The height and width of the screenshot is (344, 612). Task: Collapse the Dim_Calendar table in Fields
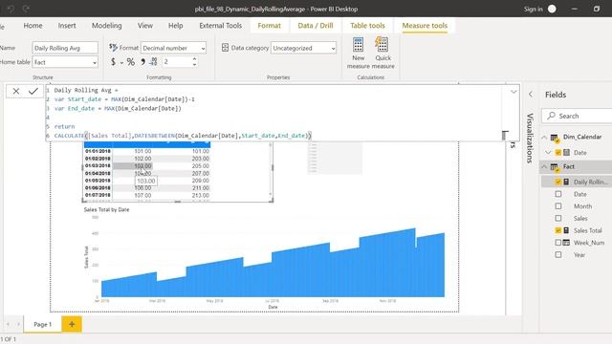544,137
